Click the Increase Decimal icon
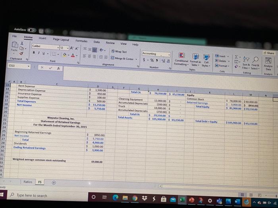Viewport: 278px width, 208px height. [163, 61]
